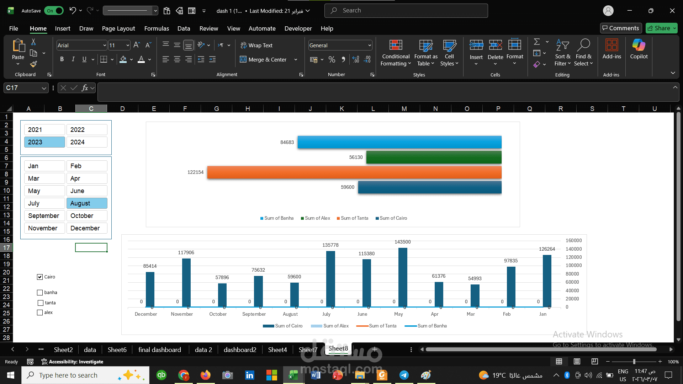
Task: Switch to the Developer tab
Action: [298, 28]
